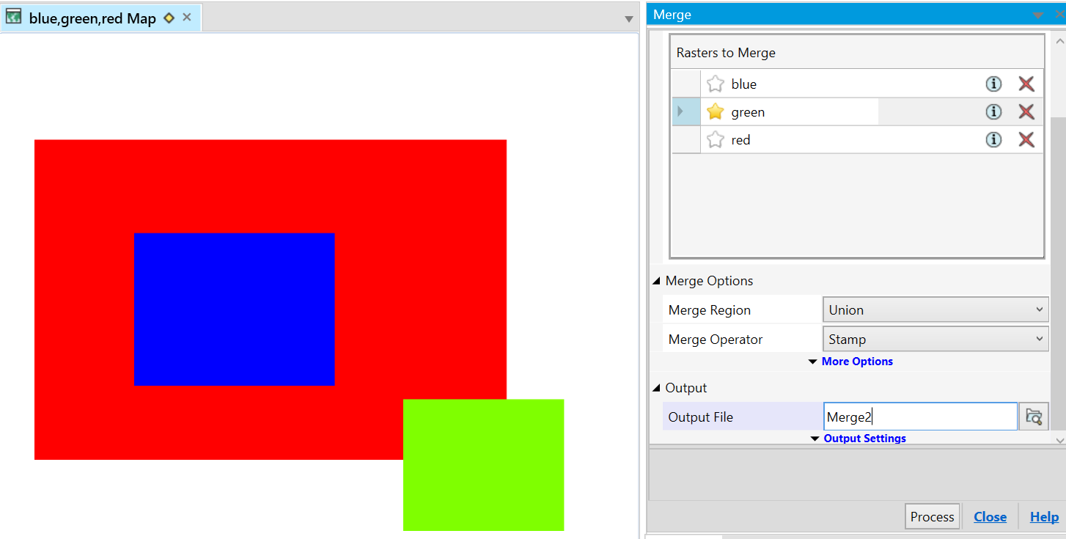Click the scrollbar down arrow in Merge panel

[1058, 439]
